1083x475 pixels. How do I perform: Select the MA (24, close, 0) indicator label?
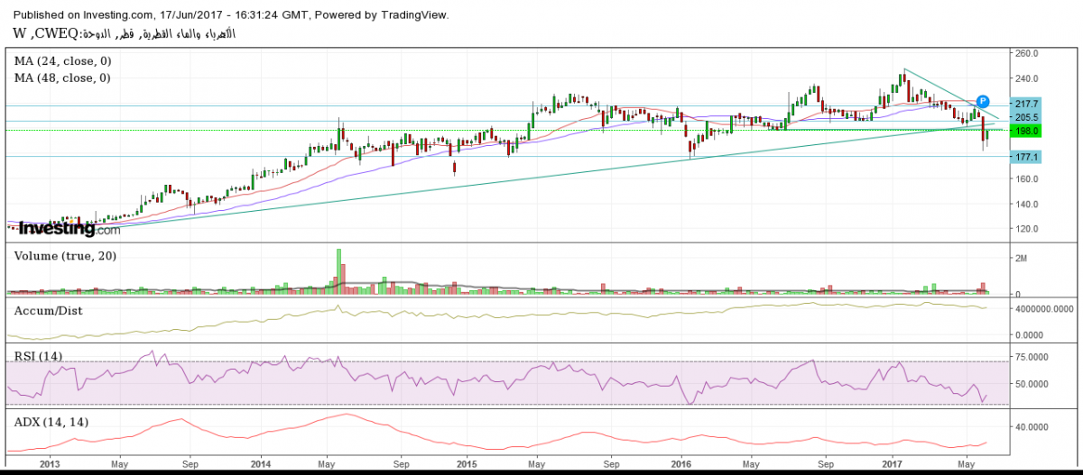[62, 62]
